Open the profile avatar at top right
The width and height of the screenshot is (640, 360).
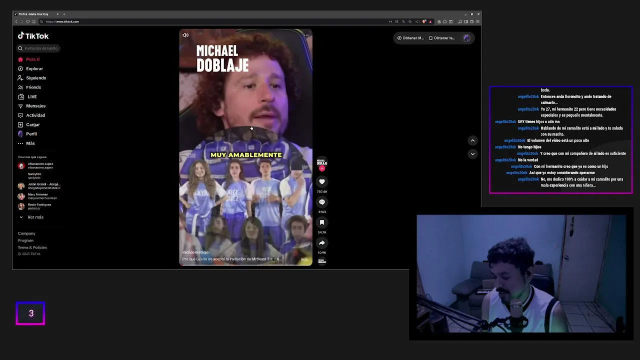[466, 38]
